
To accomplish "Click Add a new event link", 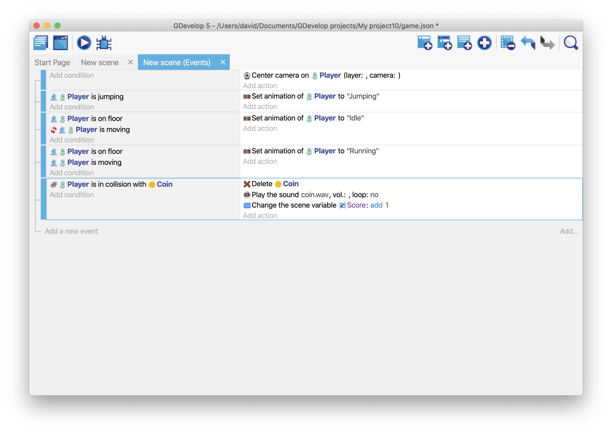I will pos(72,231).
